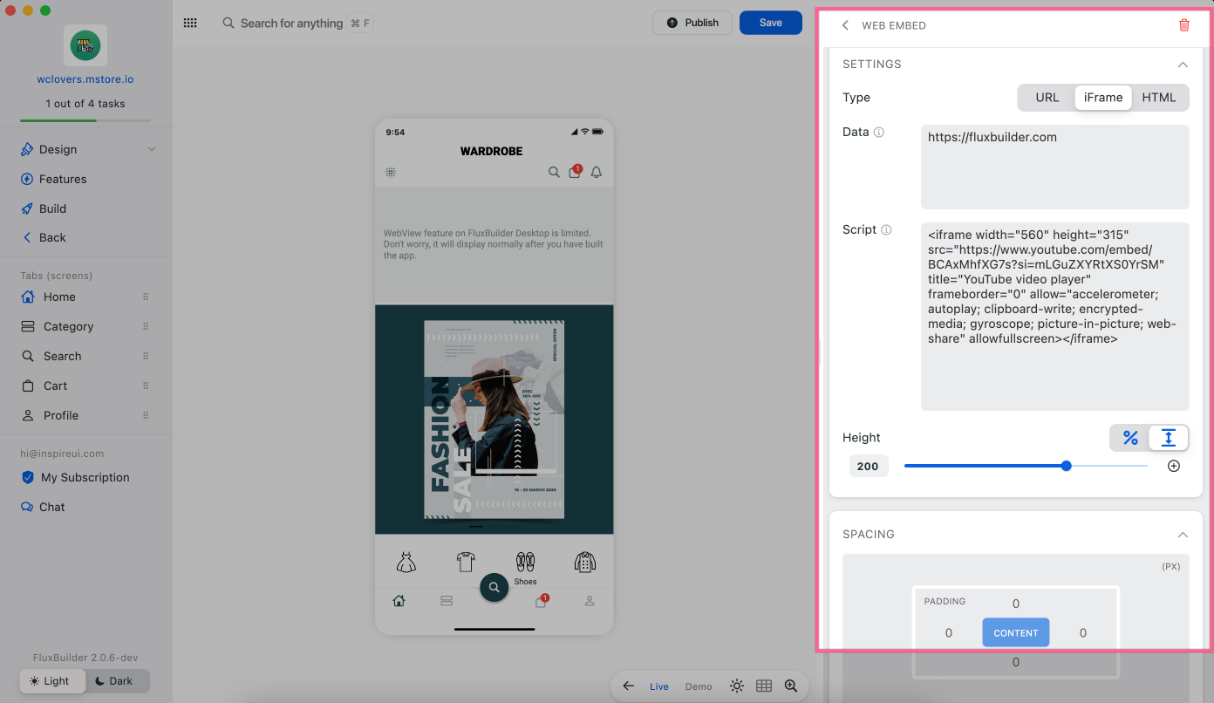Switch height unit to percent
The height and width of the screenshot is (703, 1214).
(1130, 438)
